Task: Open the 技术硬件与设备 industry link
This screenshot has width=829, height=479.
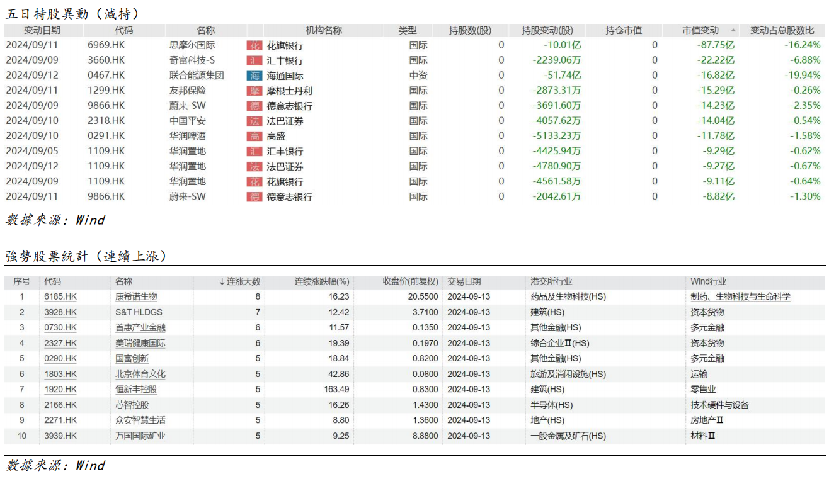Action: click(720, 405)
